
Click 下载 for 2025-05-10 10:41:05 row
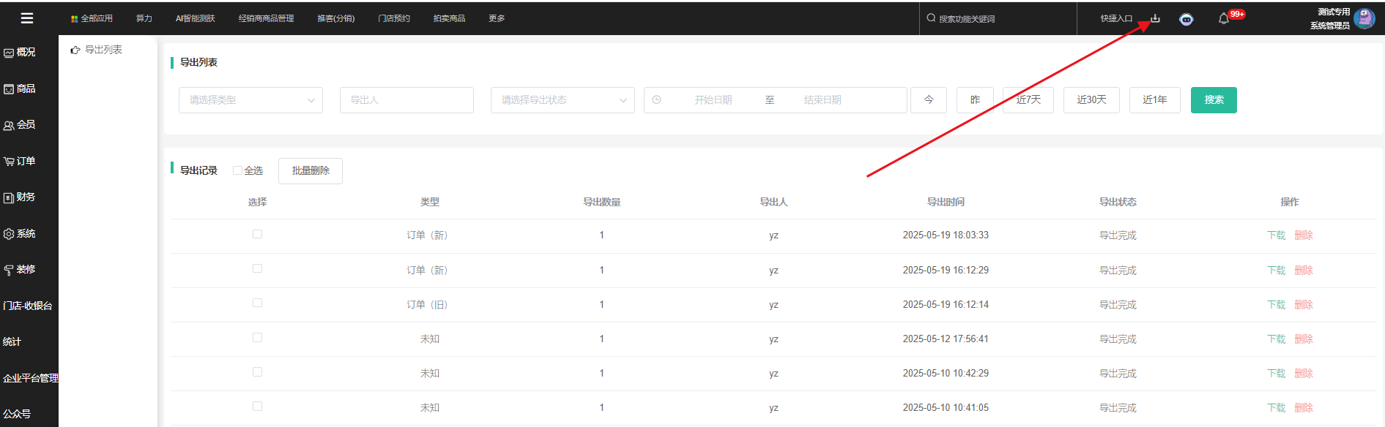(1277, 408)
